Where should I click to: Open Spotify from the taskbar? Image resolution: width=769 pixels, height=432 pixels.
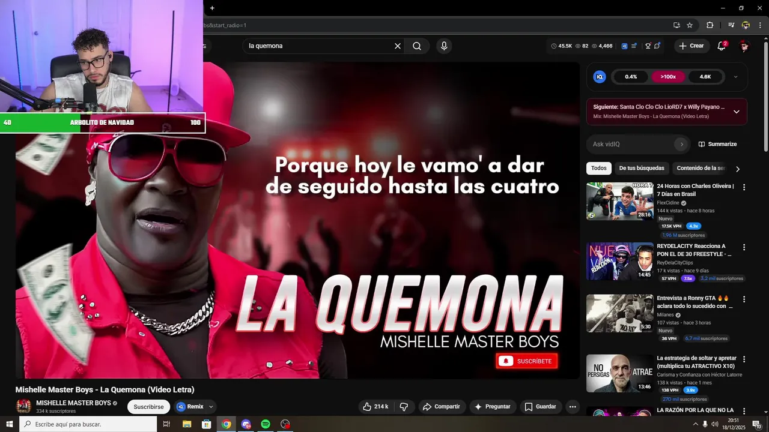pyautogui.click(x=266, y=424)
